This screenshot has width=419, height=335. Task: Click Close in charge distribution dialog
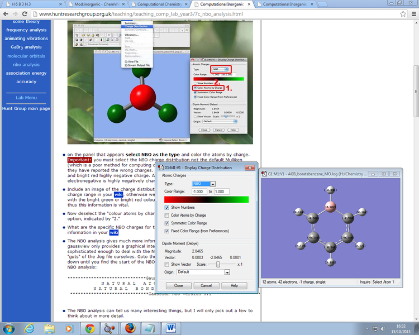coord(179,285)
